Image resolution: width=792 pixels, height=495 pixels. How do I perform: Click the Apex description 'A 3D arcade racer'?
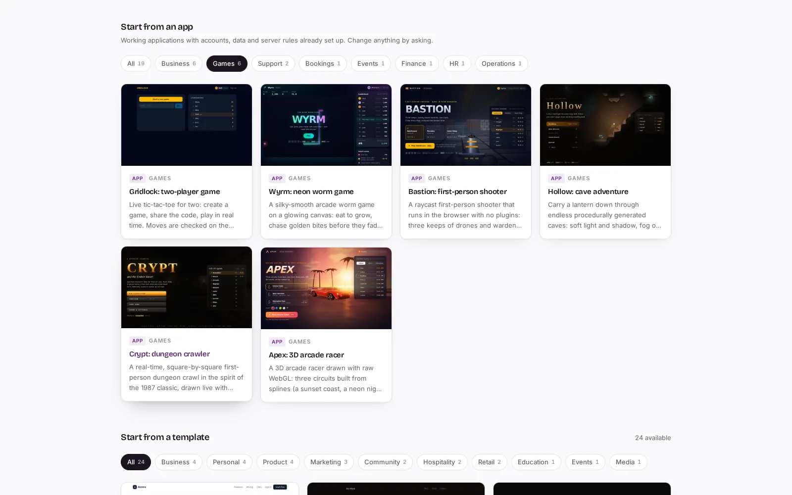[x=326, y=378]
